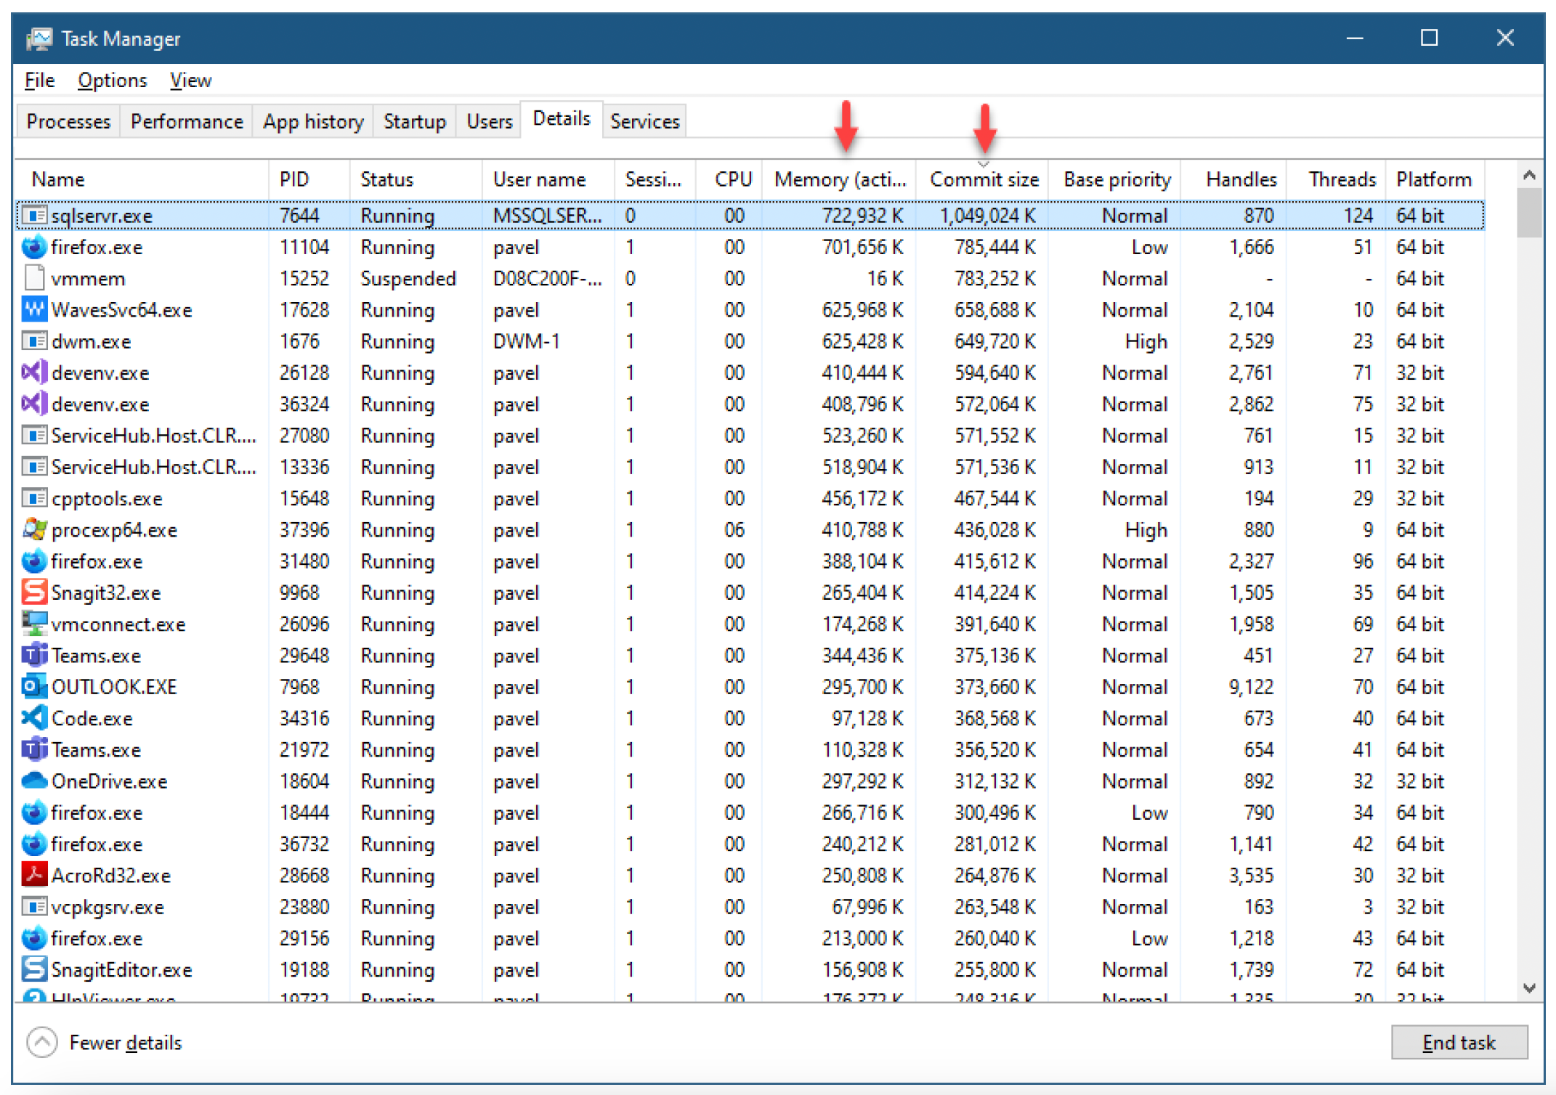The height and width of the screenshot is (1095, 1556).
Task: Click the WavesSvc64.exe icon
Action: [x=34, y=309]
